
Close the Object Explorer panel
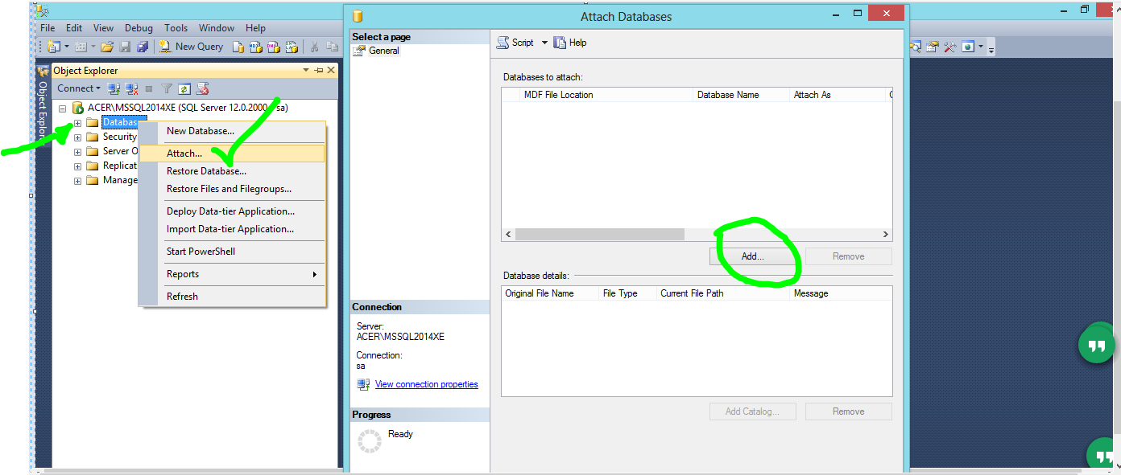click(x=331, y=71)
